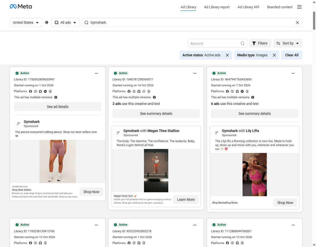
Task: Click See ad details on first ad
Action: click(58, 107)
